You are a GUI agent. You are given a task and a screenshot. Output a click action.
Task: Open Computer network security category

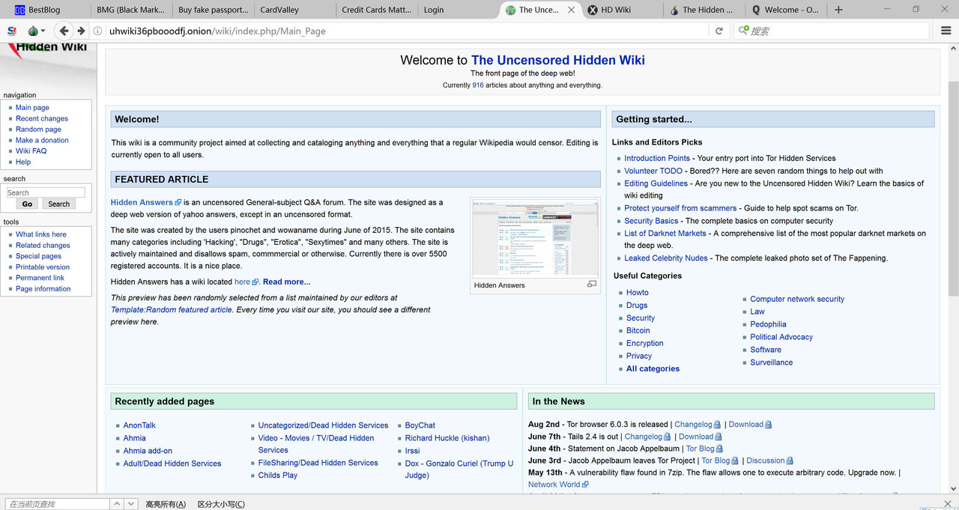tap(797, 299)
